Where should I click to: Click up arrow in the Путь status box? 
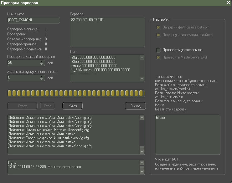pos(142,163)
